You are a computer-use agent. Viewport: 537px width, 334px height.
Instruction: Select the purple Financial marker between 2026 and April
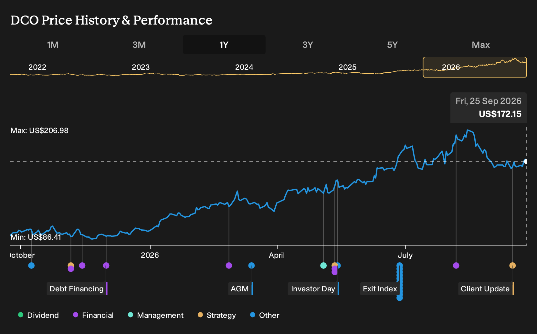point(229,266)
